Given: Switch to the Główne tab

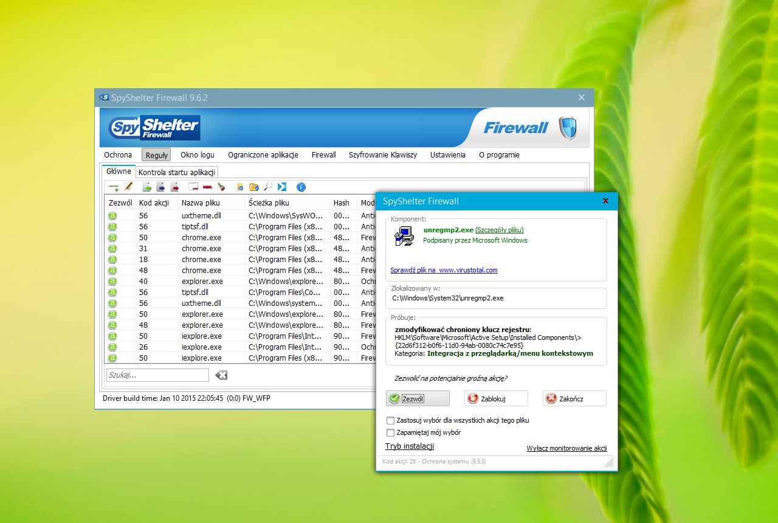Looking at the screenshot, I should pyautogui.click(x=119, y=171).
